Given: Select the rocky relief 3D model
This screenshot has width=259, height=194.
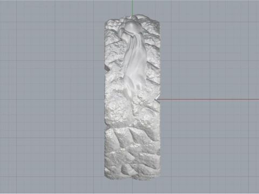Looking at the screenshot, I should click(x=132, y=97).
